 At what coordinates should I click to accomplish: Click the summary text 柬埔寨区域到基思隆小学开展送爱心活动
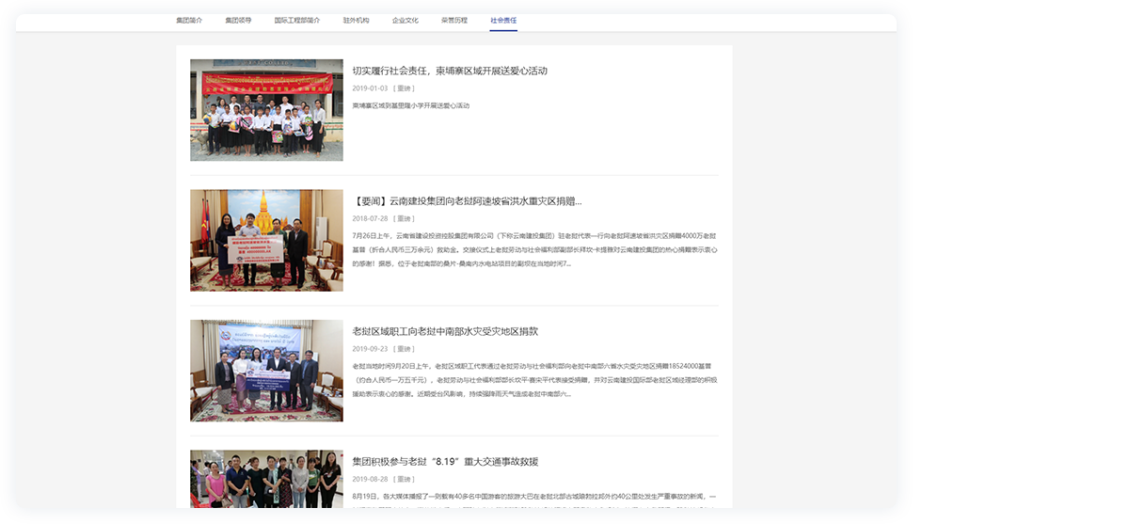coord(410,105)
